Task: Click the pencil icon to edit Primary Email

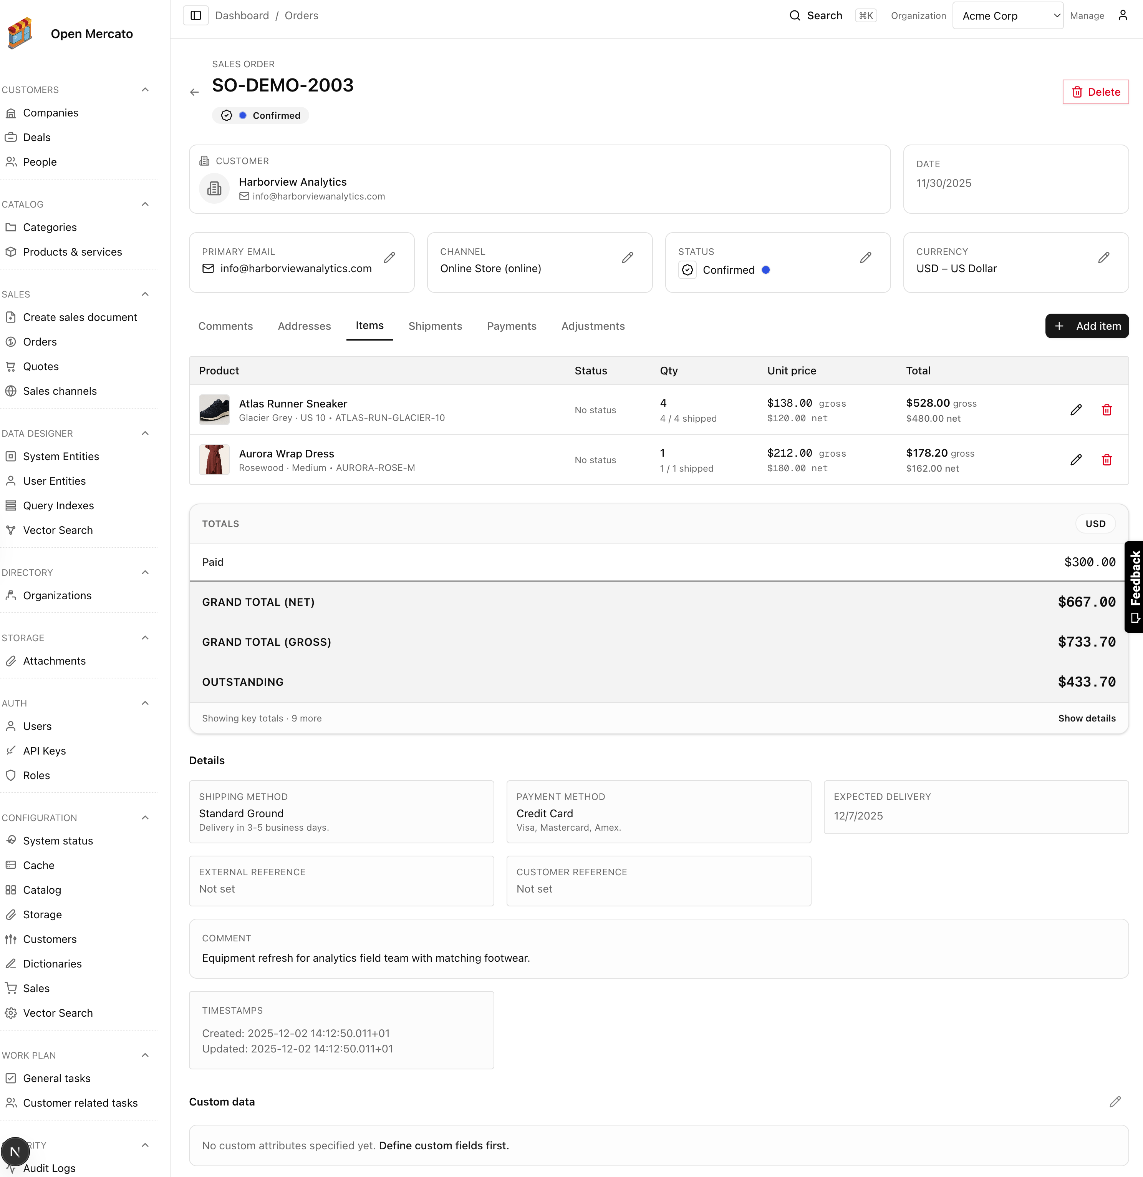Action: tap(389, 258)
